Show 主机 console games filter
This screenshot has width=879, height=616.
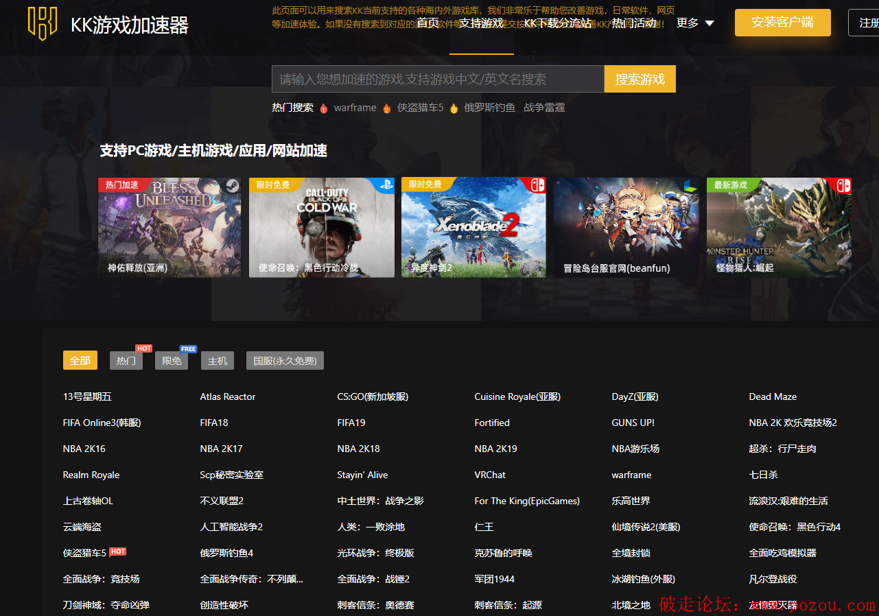(x=218, y=361)
